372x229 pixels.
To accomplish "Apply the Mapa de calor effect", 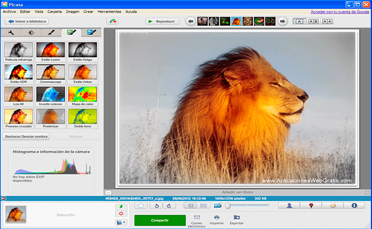I will click(x=82, y=96).
